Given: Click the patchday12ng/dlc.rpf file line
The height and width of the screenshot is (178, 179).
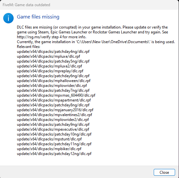Looking at the screenshot, I should (54, 154).
